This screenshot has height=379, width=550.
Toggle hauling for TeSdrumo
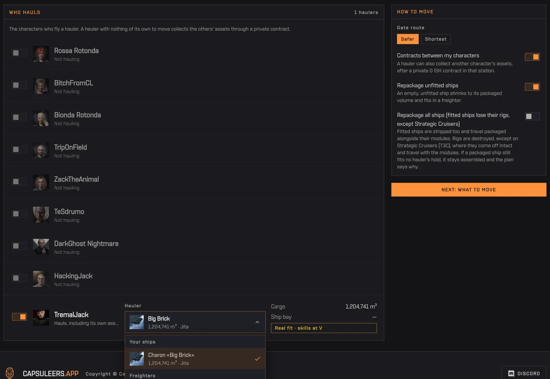tap(19, 214)
